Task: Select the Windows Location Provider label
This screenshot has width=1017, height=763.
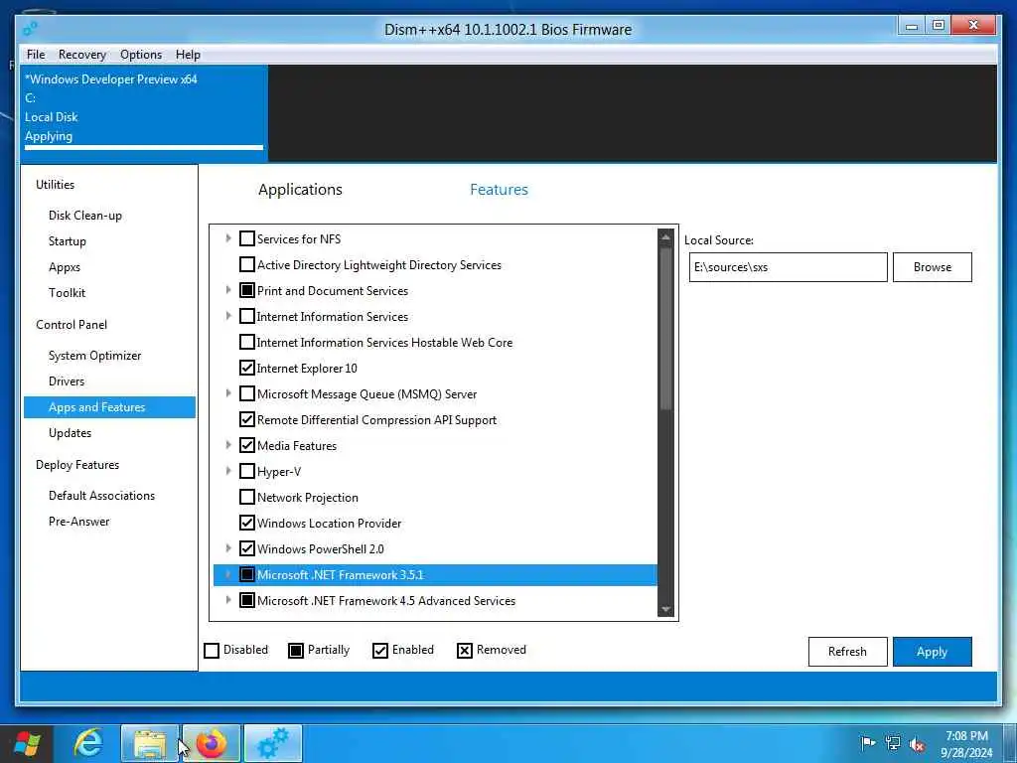Action: (x=329, y=523)
